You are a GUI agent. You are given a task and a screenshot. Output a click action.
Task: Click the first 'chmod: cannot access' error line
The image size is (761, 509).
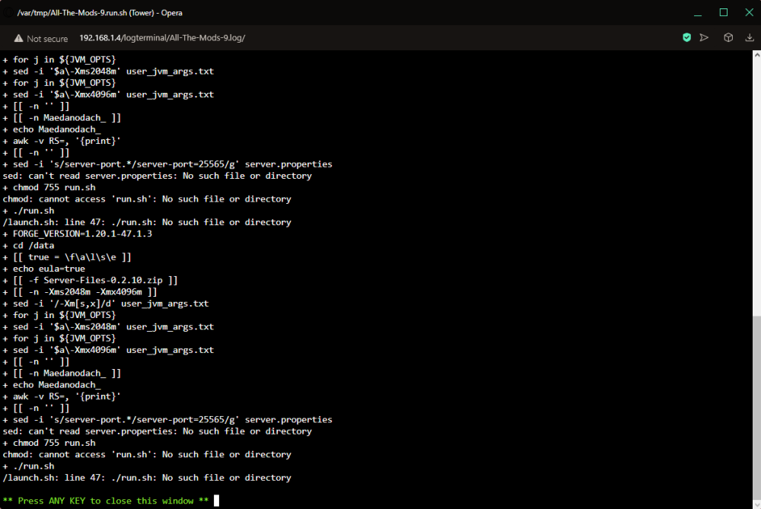pos(147,199)
